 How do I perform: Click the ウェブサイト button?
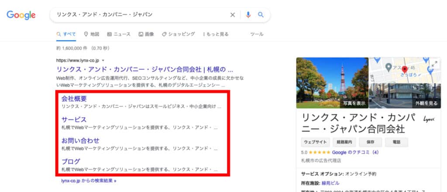316,142
